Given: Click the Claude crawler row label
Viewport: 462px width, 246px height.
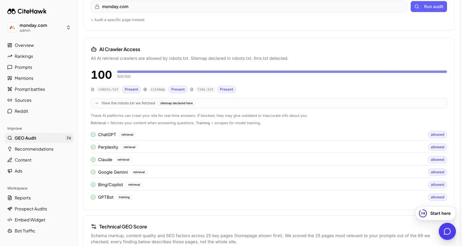Looking at the screenshot, I should (105, 160).
